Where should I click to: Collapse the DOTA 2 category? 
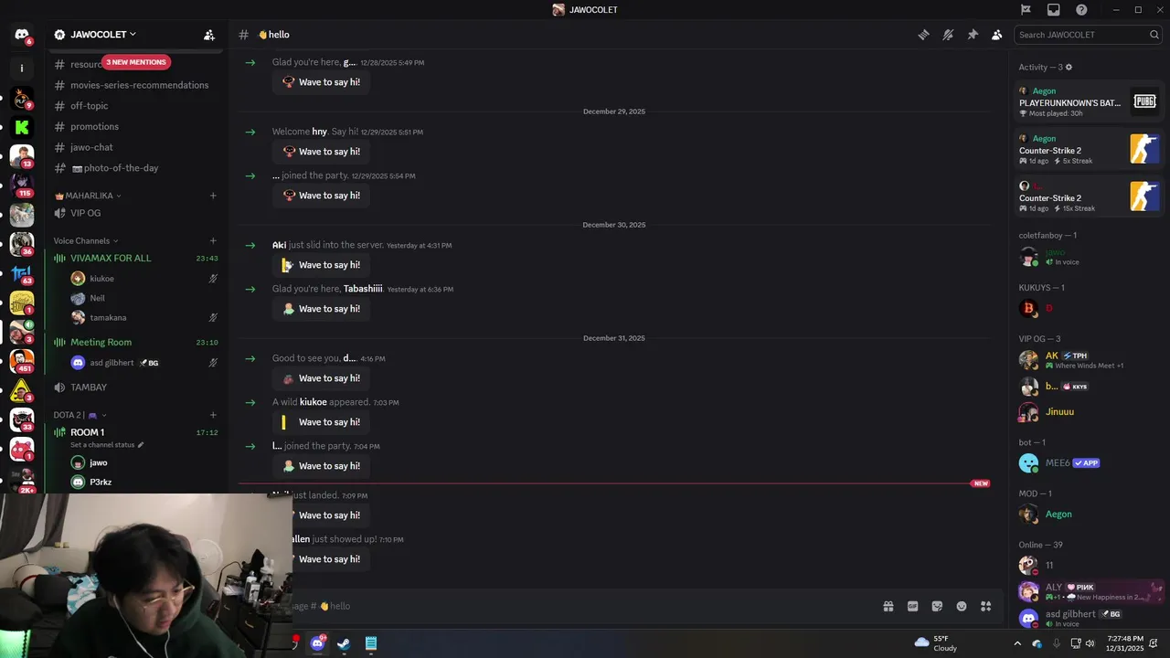coord(80,415)
